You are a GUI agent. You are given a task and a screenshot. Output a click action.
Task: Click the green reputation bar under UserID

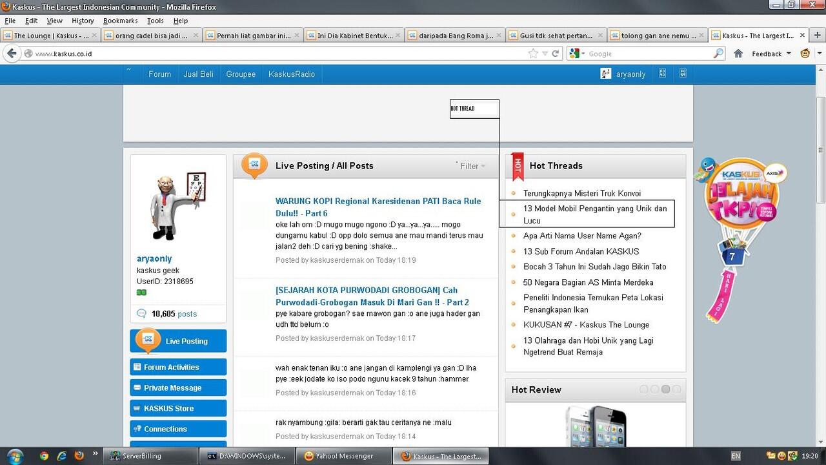point(141,293)
